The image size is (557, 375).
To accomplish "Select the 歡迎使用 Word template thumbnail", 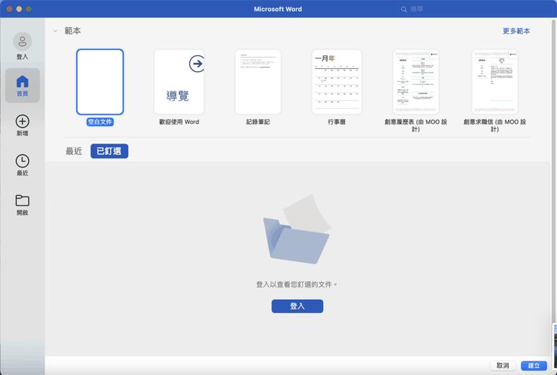I will [179, 82].
